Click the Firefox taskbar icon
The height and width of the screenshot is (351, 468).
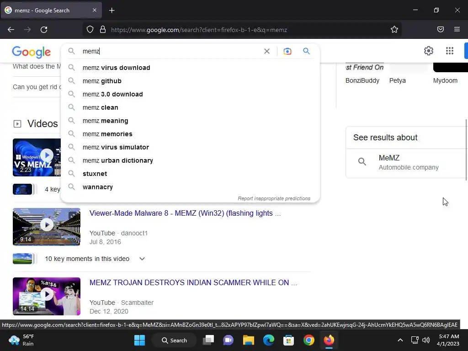click(329, 340)
